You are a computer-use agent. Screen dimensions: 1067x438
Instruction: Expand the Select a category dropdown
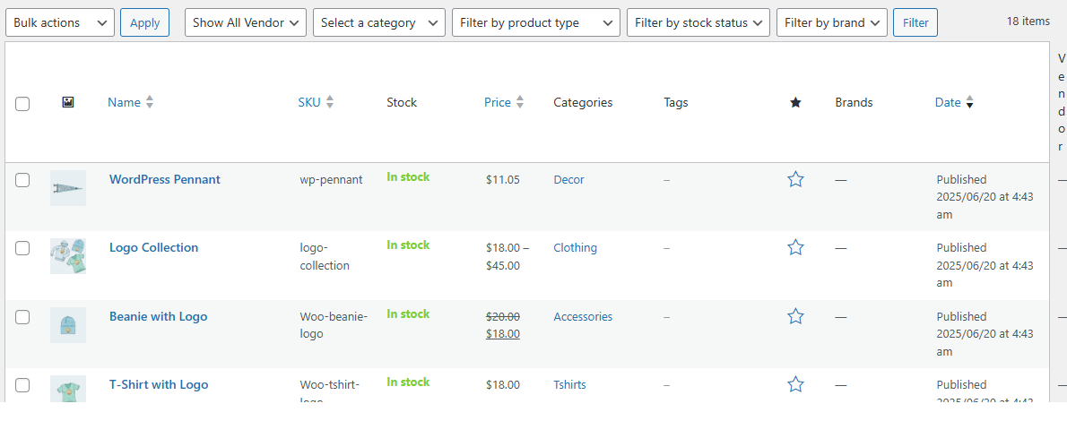point(379,22)
